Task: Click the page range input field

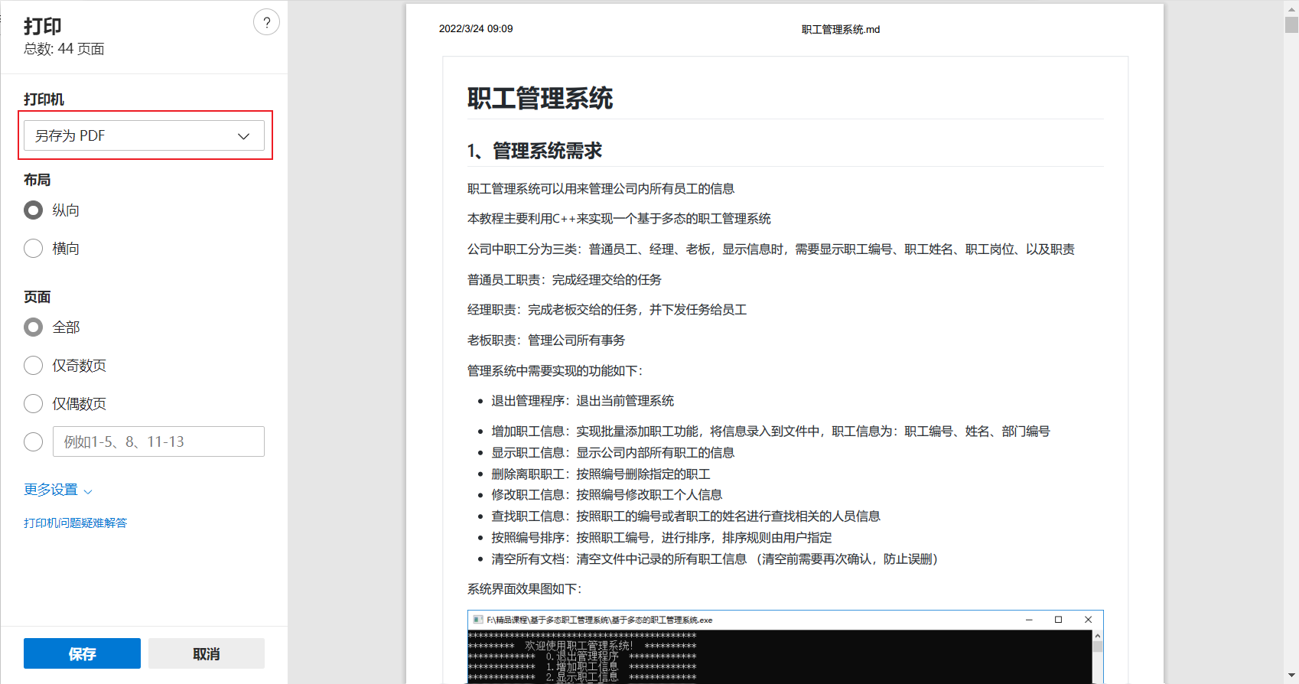Action: point(158,441)
